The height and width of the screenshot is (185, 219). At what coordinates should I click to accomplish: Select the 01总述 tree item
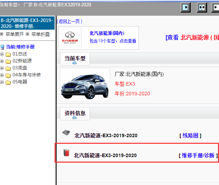(x=20, y=54)
